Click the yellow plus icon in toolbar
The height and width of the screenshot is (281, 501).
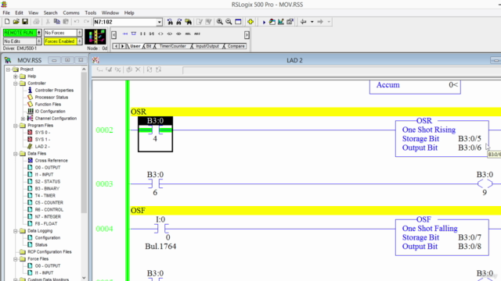point(250,22)
